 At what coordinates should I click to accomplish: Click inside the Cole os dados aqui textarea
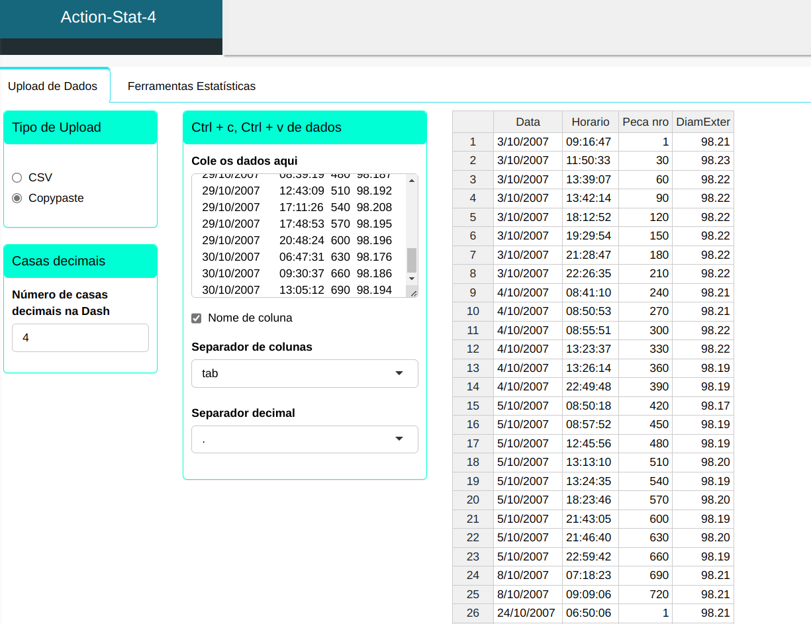pyautogui.click(x=298, y=232)
